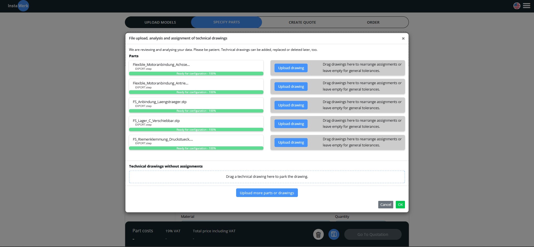Upload drawing for Flexible_Motoranbindung_Achsse part
Viewport: 534px width, 247px height.
291,68
